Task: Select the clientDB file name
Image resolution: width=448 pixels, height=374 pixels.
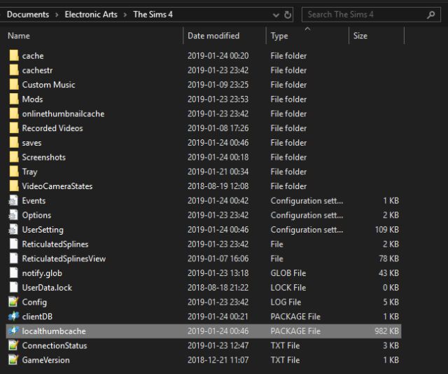Action: click(x=37, y=317)
